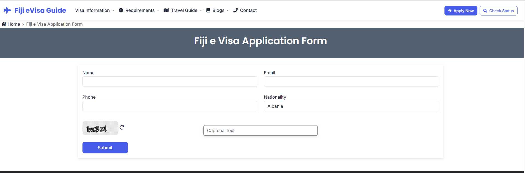
Task: Click the Fiji eVisa Guide title link
Action: point(40,11)
